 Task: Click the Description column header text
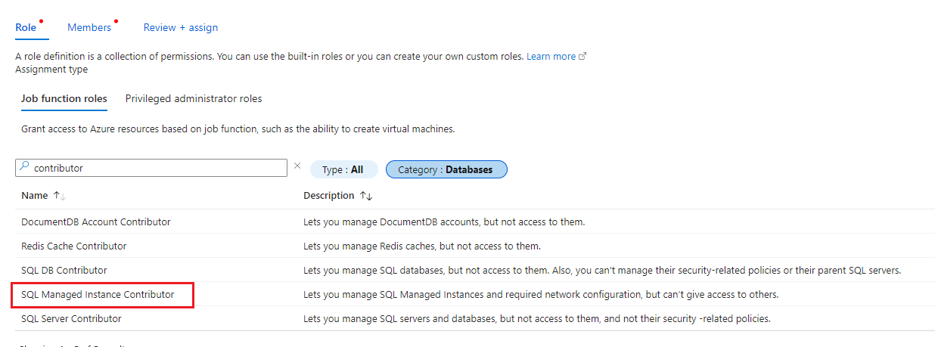point(329,196)
